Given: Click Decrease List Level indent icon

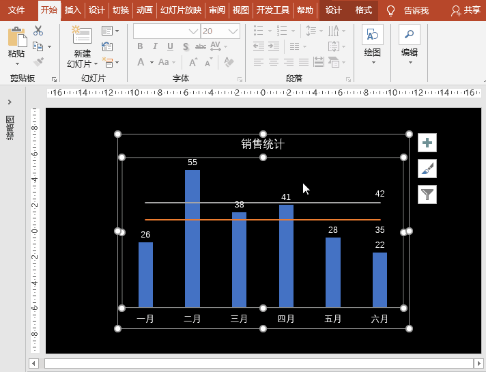Looking at the screenshot, I should tap(259, 46).
